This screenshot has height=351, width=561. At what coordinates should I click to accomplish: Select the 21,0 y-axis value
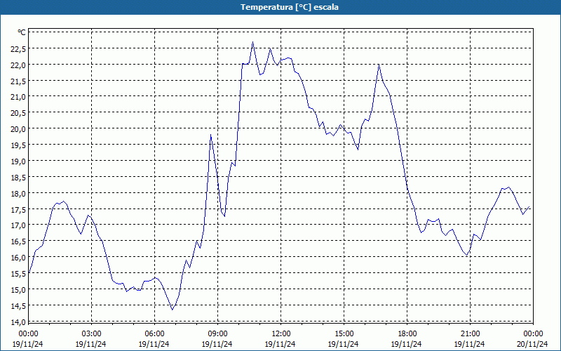point(18,97)
